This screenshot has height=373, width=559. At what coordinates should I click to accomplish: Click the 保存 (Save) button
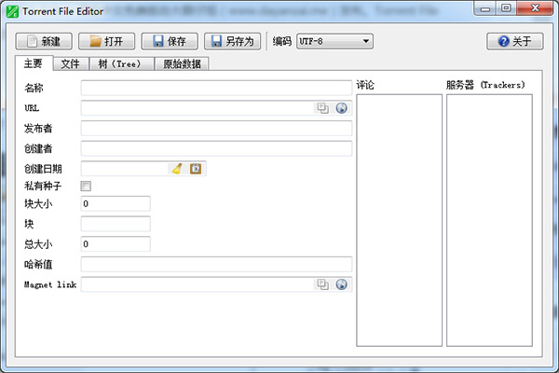tap(169, 41)
